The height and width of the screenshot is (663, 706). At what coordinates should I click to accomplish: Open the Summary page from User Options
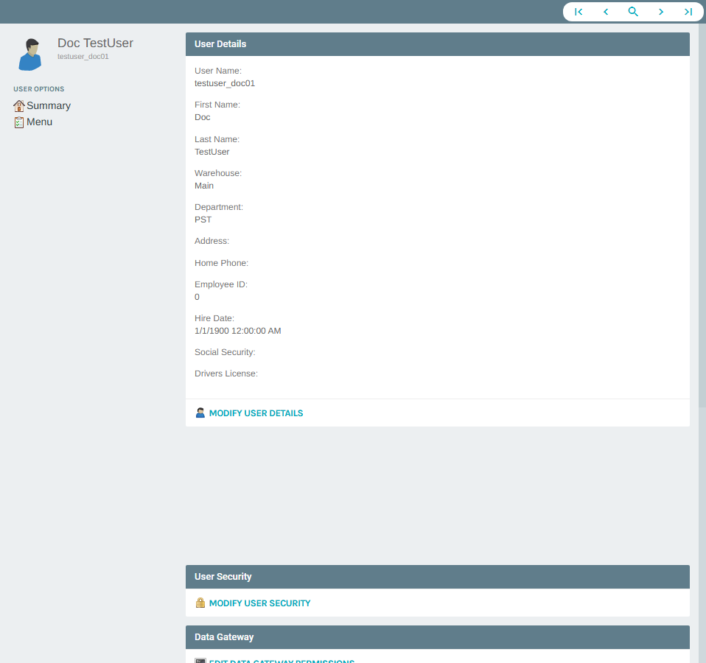click(x=48, y=105)
